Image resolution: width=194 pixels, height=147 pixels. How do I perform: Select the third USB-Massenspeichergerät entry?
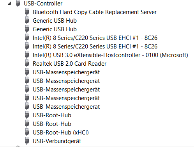pos(66,90)
